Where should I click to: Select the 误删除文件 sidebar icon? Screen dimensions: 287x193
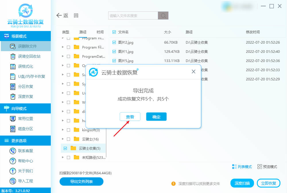[13, 46]
